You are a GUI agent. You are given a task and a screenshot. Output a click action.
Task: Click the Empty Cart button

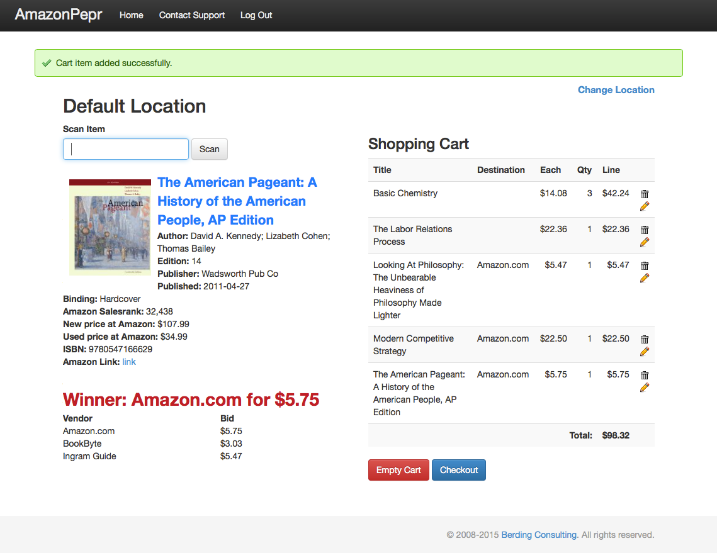click(398, 470)
